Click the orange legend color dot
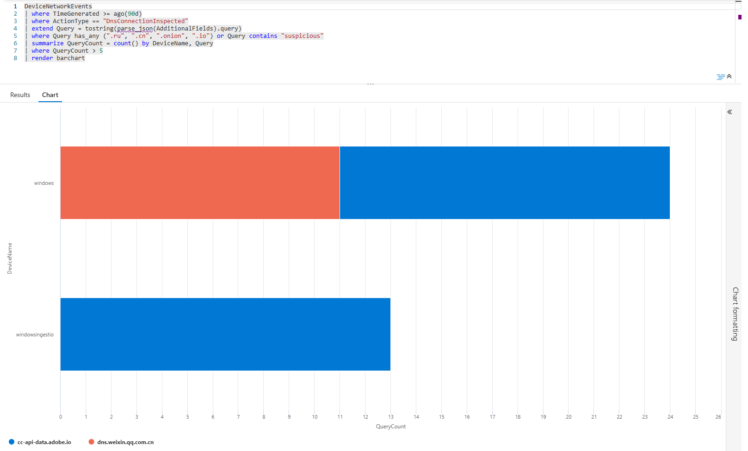Viewport: 748px width, 451px height. [91, 442]
